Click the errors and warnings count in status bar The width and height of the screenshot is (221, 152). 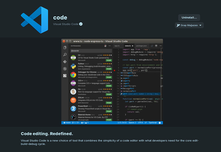click(85, 123)
